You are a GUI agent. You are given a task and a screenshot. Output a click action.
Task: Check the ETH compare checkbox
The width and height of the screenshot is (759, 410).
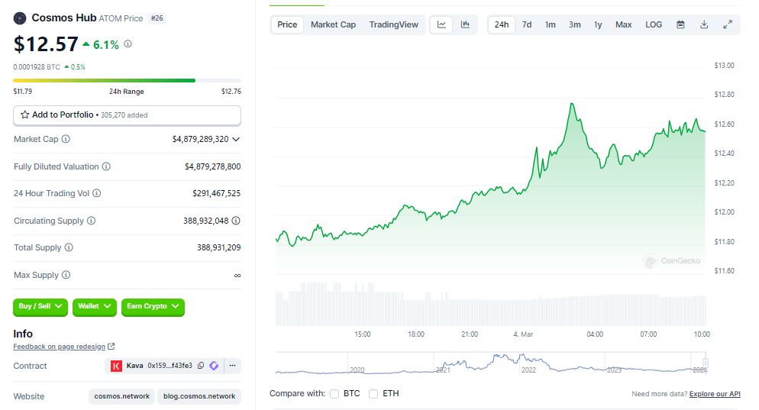pyautogui.click(x=373, y=394)
